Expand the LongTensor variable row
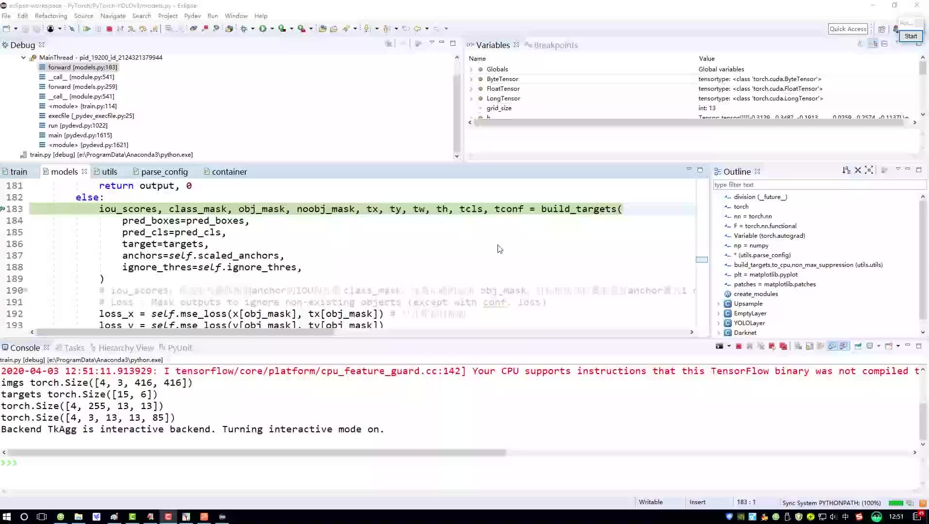Screen dimensions: 929x524 [x=471, y=98]
